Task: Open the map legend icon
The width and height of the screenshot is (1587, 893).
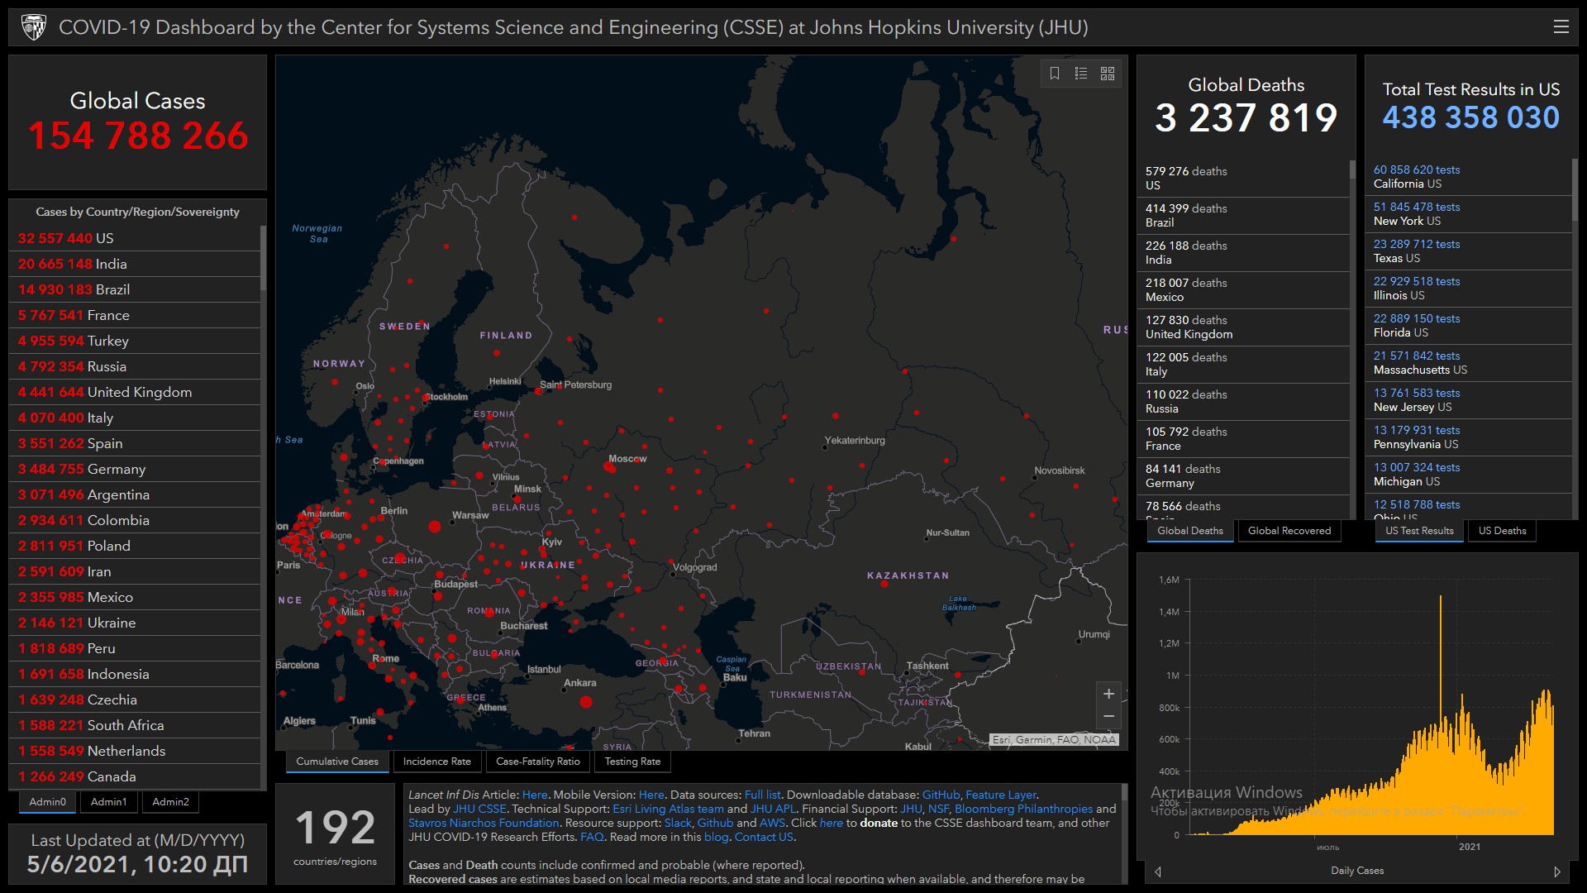Action: pos(1080,74)
